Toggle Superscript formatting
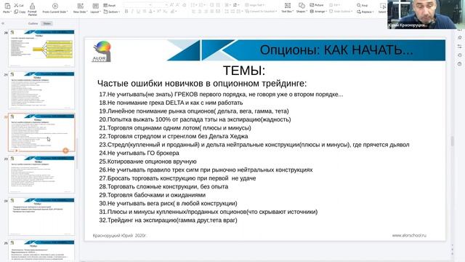 click(x=159, y=12)
